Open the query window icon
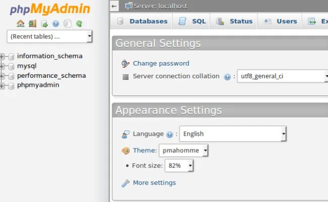Viewport: 328px width, 202px height. point(44,24)
